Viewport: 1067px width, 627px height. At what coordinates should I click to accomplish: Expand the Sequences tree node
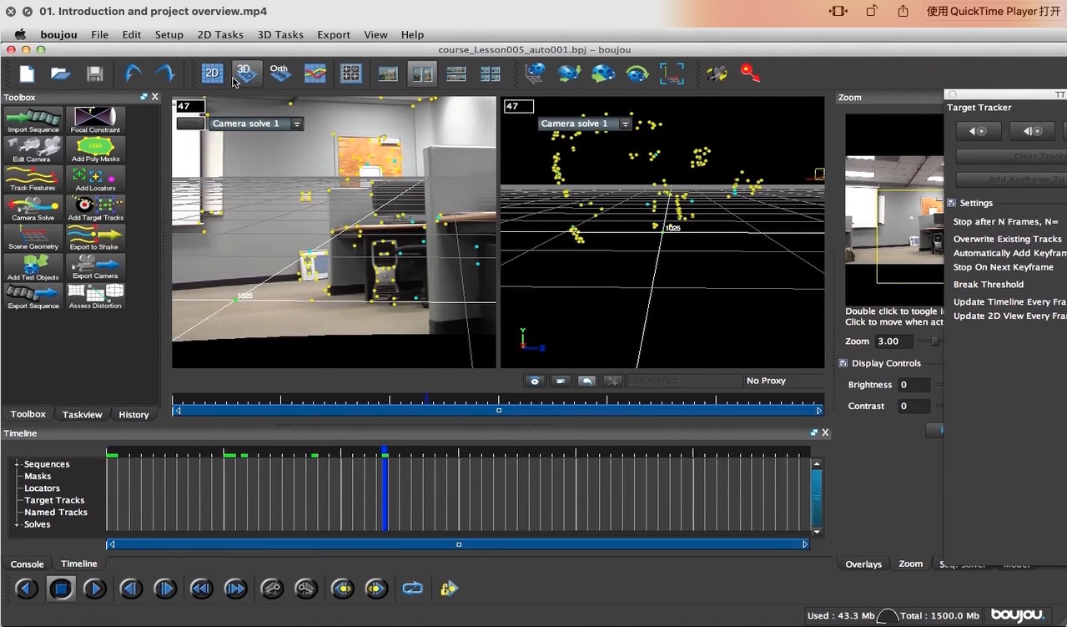point(17,464)
